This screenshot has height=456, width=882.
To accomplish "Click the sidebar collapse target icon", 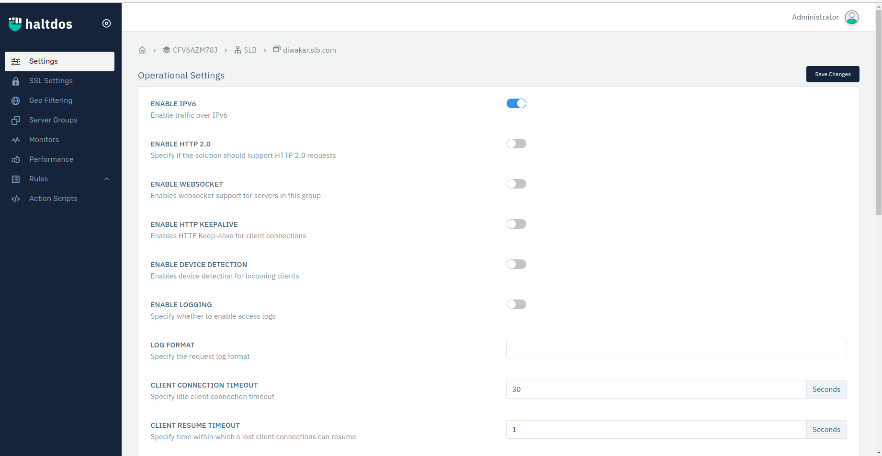I will [106, 23].
